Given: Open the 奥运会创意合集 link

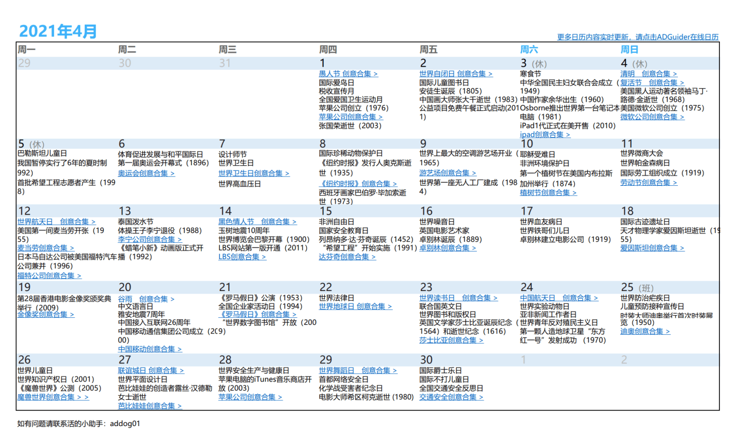Looking at the screenshot, I should [146, 174].
